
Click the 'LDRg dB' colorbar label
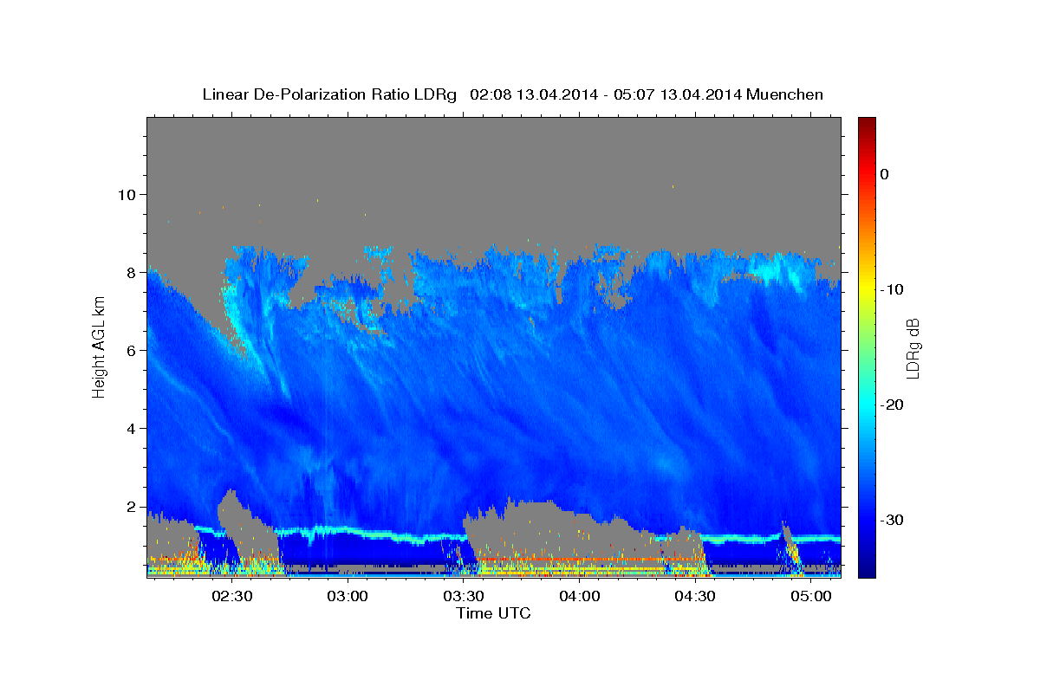[913, 349]
